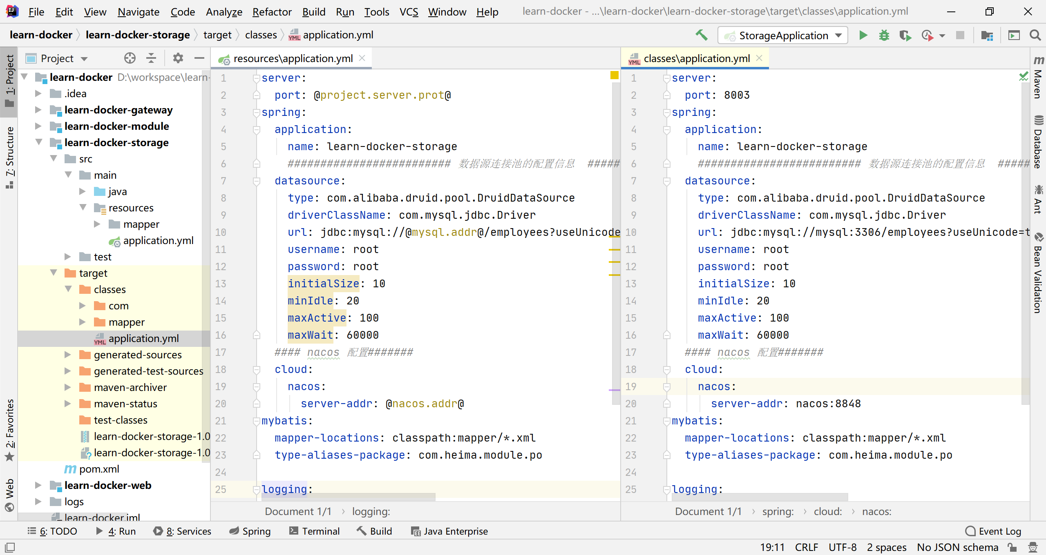Click Locate file crosshair icon in Project panel
1046x555 pixels.
(x=130, y=58)
